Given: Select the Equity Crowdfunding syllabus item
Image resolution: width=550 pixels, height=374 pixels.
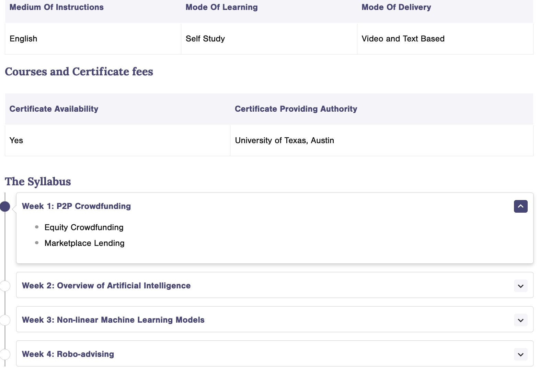Looking at the screenshot, I should tap(84, 227).
